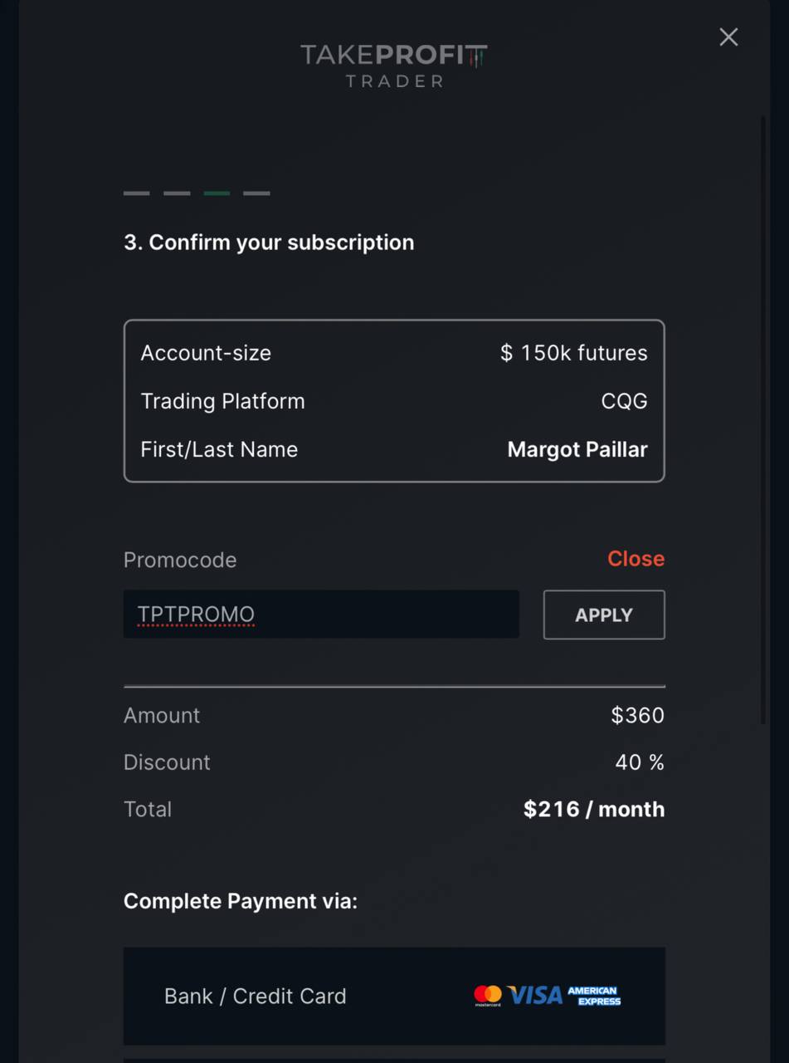The width and height of the screenshot is (789, 1063).
Task: Select the active green step indicator
Action: [216, 193]
